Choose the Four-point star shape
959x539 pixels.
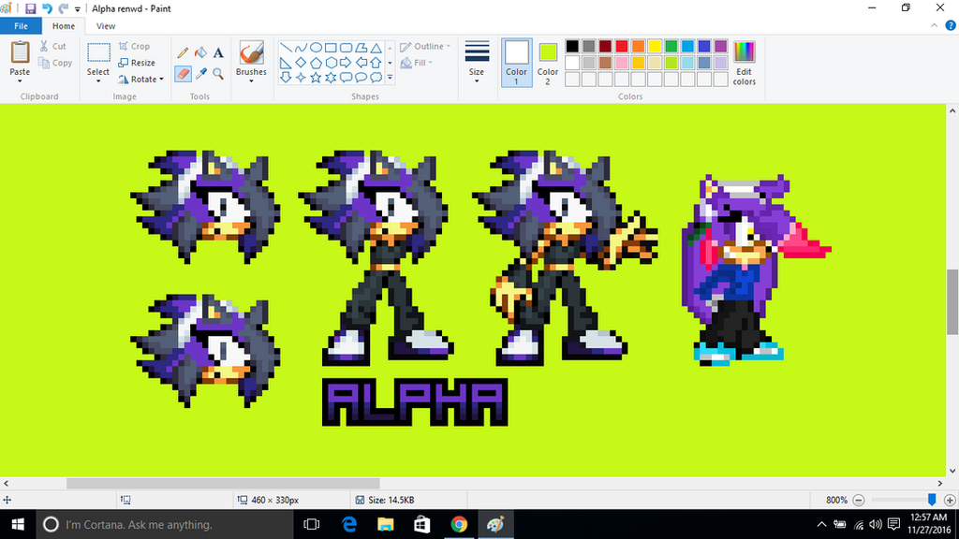point(301,78)
